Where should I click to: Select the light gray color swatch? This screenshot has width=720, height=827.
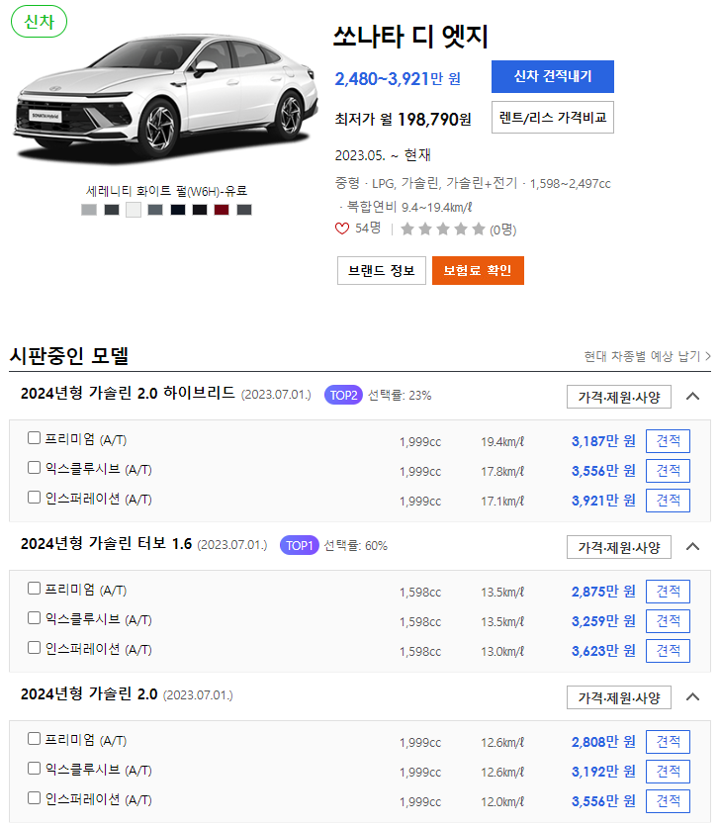pos(89,210)
